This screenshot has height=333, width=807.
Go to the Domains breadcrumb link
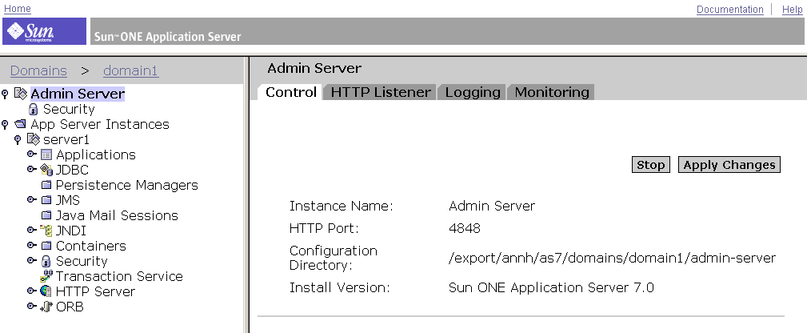[38, 70]
